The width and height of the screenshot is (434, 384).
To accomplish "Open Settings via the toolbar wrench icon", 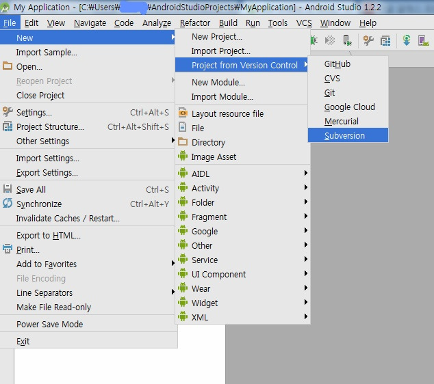I will tap(368, 40).
